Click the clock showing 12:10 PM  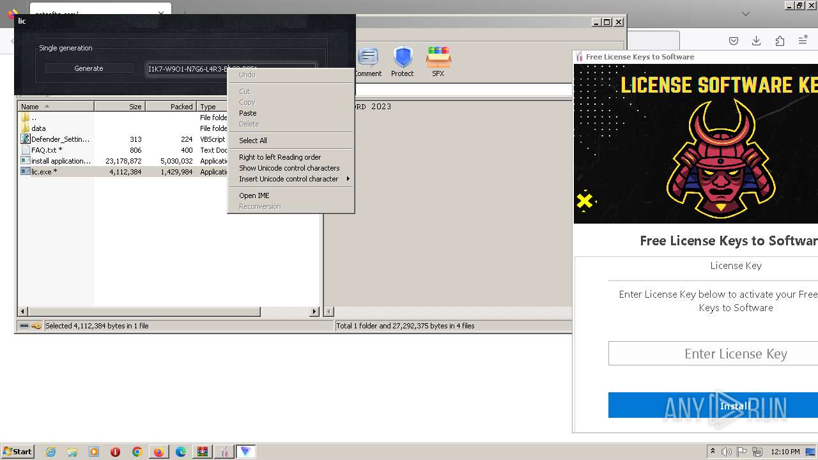click(x=785, y=452)
